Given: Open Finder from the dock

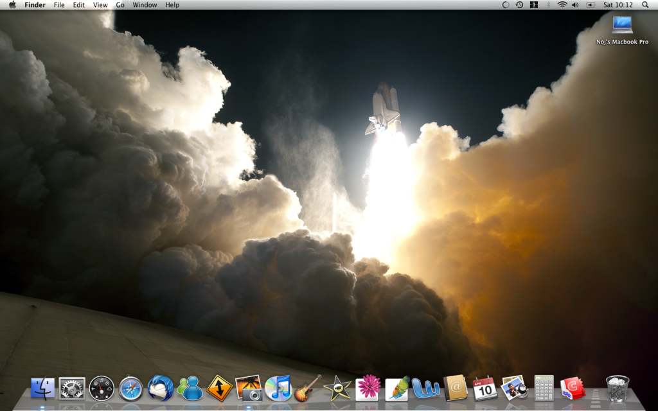Looking at the screenshot, I should pos(43,389).
